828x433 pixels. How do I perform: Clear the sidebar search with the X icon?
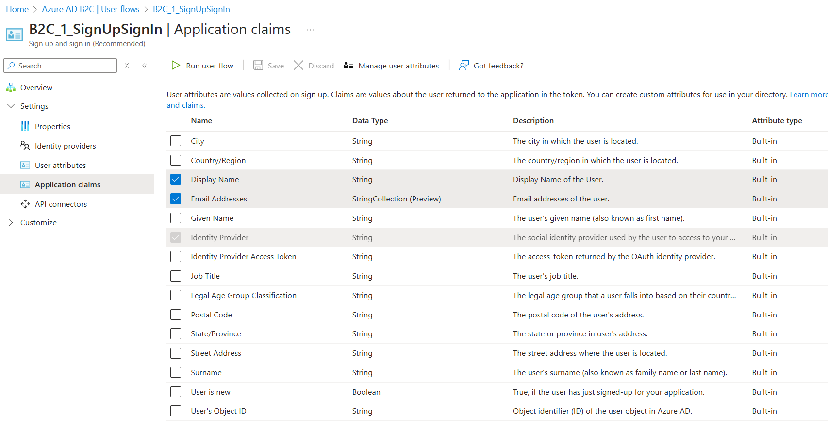[x=127, y=66]
